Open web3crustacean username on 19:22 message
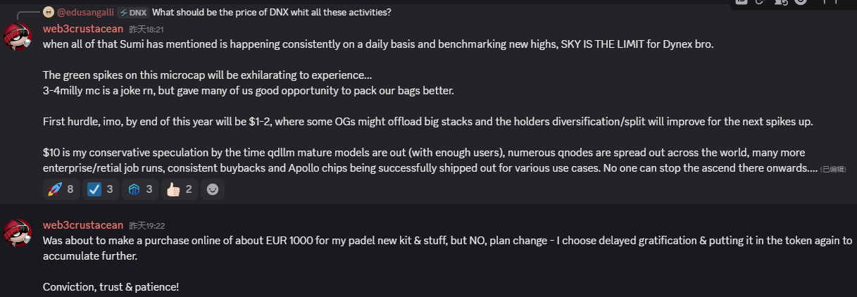The width and height of the screenshot is (857, 297). tap(83, 225)
